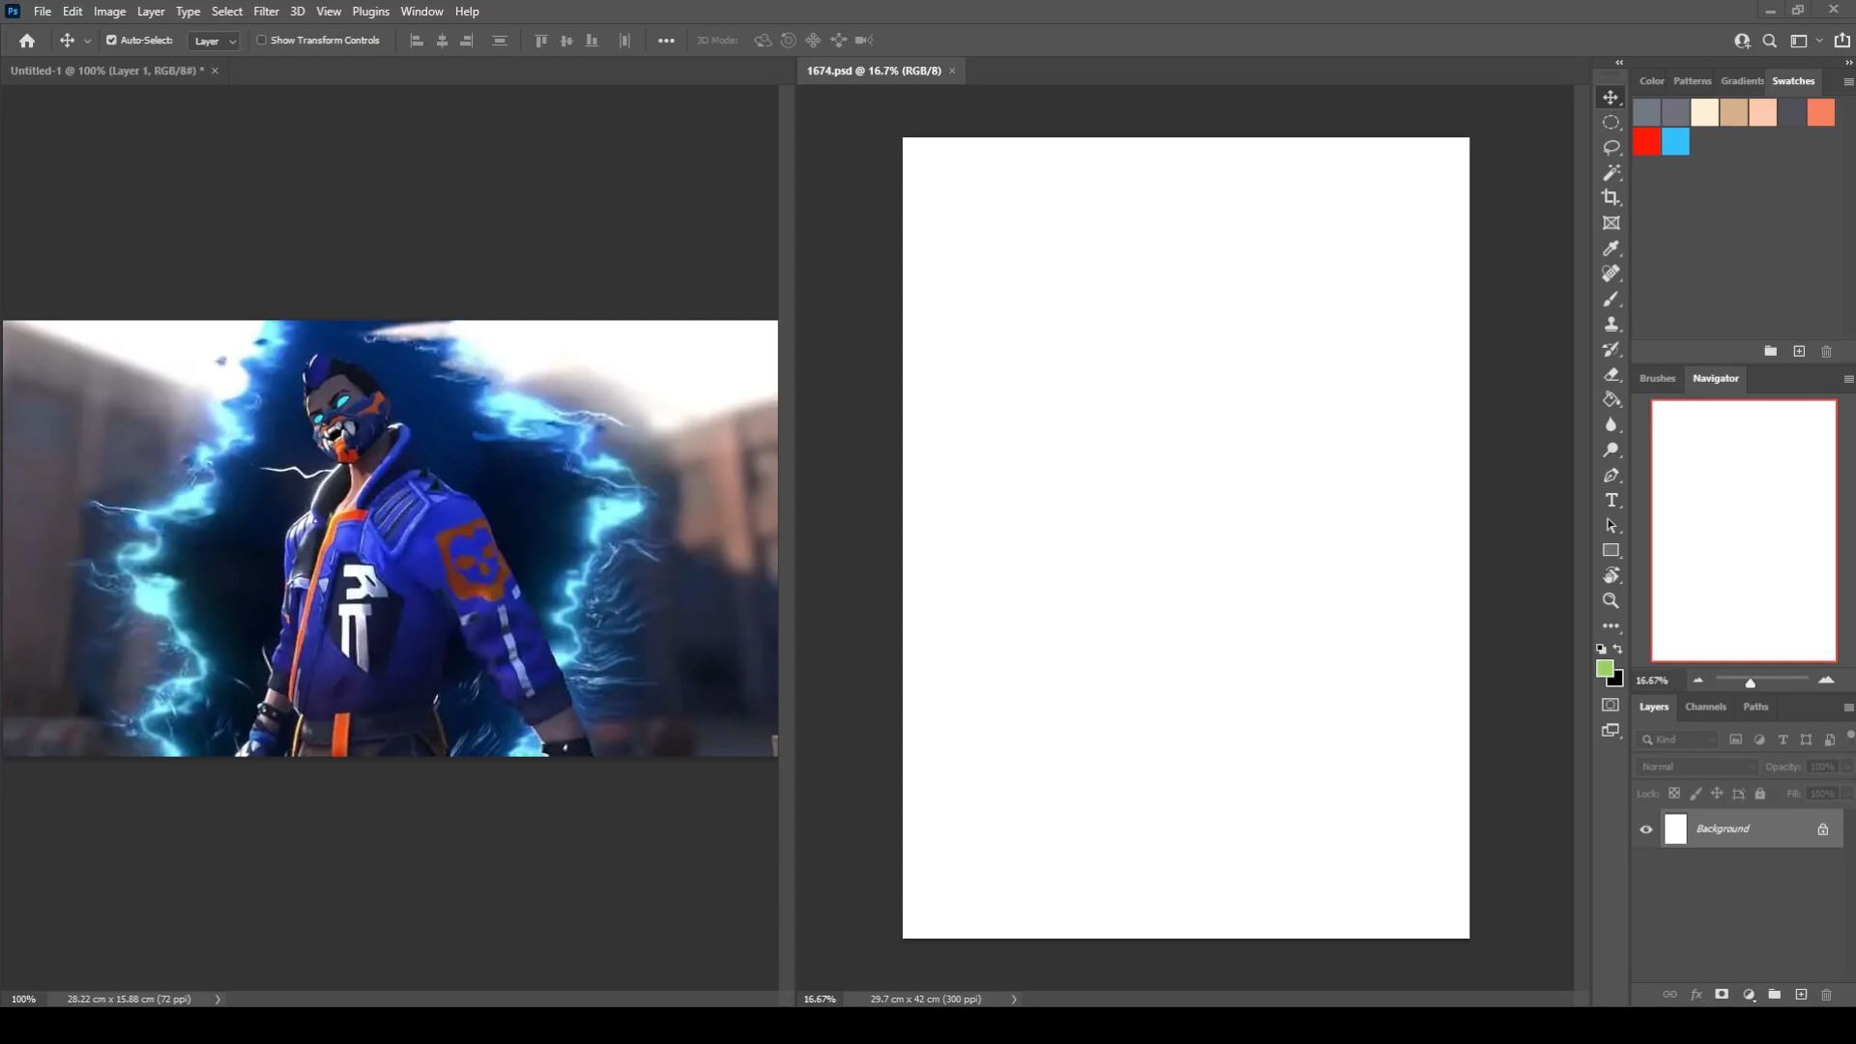Screen dimensions: 1856x1044
Task: Select the Healing Brush tool
Action: click(1610, 274)
